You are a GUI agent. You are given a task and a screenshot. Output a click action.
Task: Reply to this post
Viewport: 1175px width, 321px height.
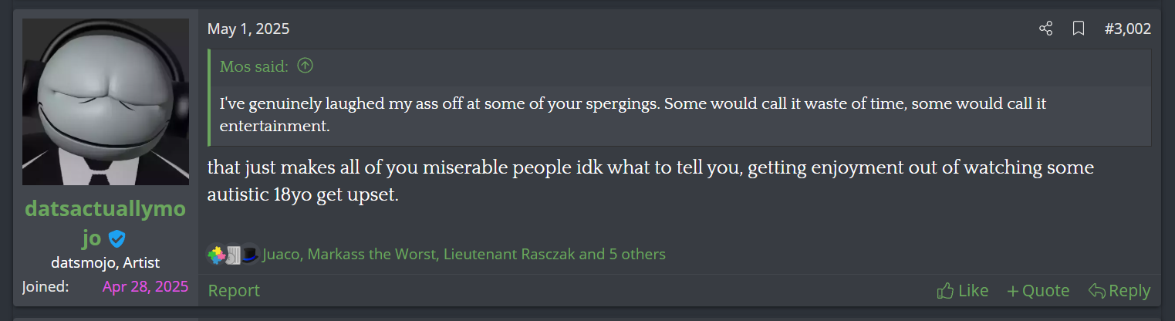(1119, 291)
